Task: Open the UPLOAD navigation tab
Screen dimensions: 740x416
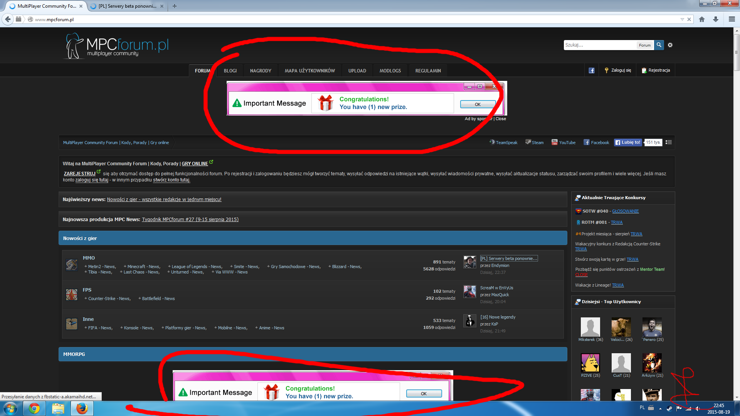Action: [x=357, y=71]
